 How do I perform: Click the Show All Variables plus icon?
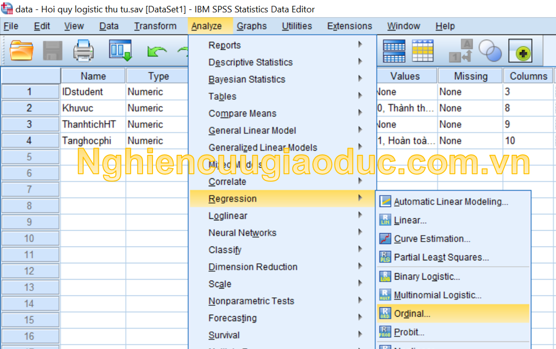tap(520, 51)
